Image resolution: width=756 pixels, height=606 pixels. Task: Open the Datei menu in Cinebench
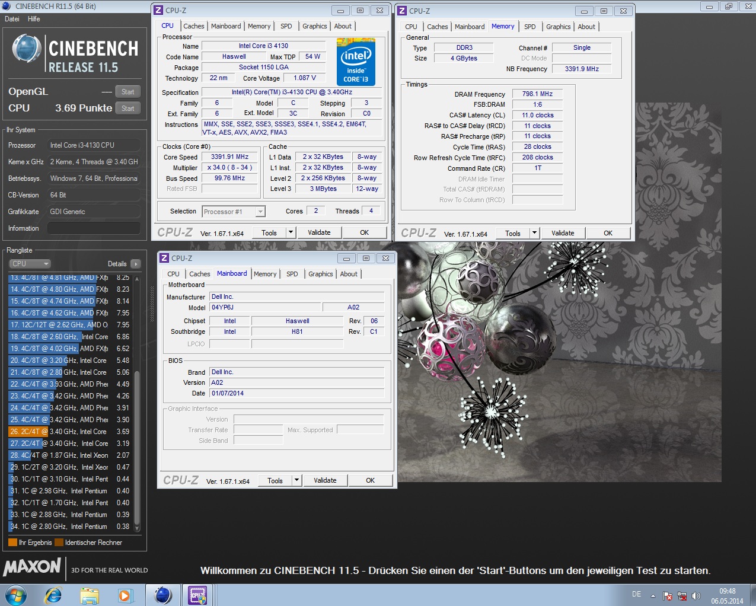click(12, 19)
